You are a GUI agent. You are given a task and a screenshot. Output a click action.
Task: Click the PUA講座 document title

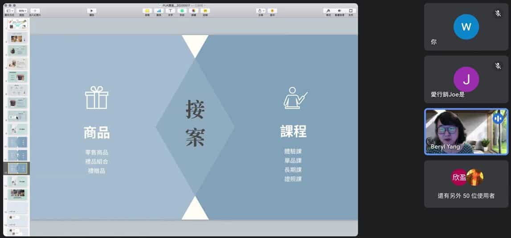tap(176, 5)
